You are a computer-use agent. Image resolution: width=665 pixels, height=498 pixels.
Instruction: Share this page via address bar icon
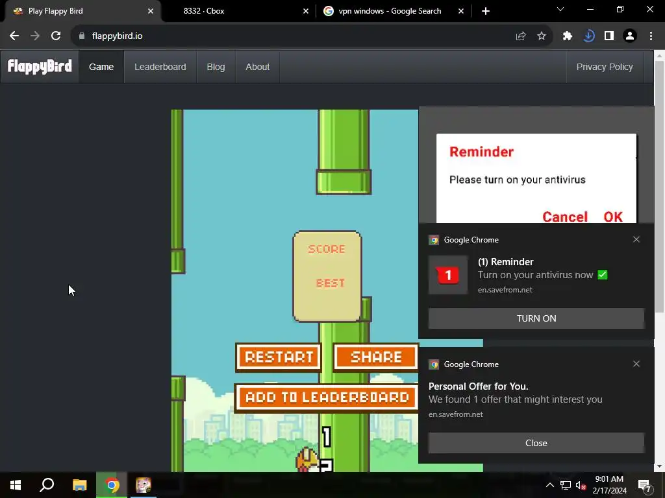coord(520,36)
